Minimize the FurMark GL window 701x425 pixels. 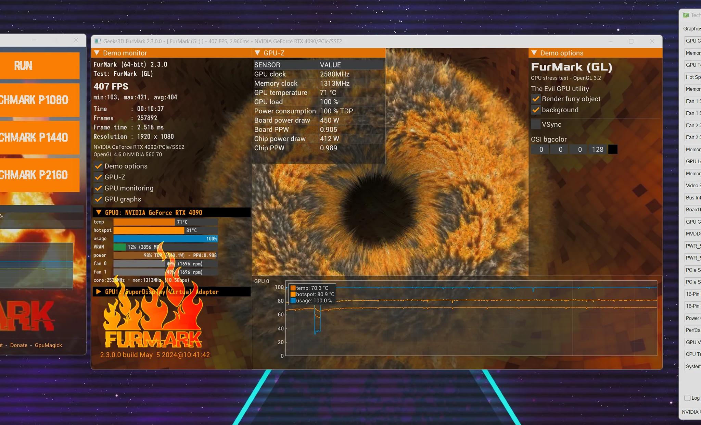point(610,41)
